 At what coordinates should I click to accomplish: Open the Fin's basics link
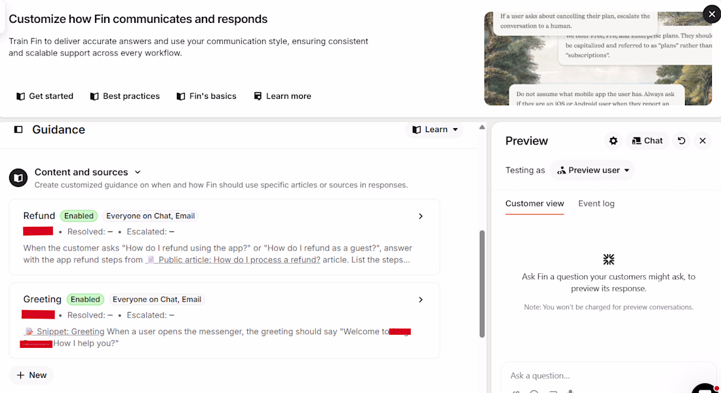(206, 96)
